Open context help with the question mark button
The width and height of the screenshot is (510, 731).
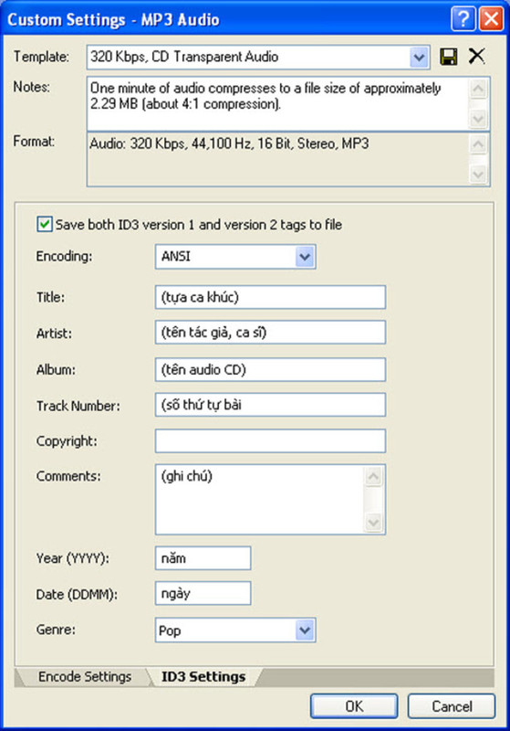pos(463,19)
